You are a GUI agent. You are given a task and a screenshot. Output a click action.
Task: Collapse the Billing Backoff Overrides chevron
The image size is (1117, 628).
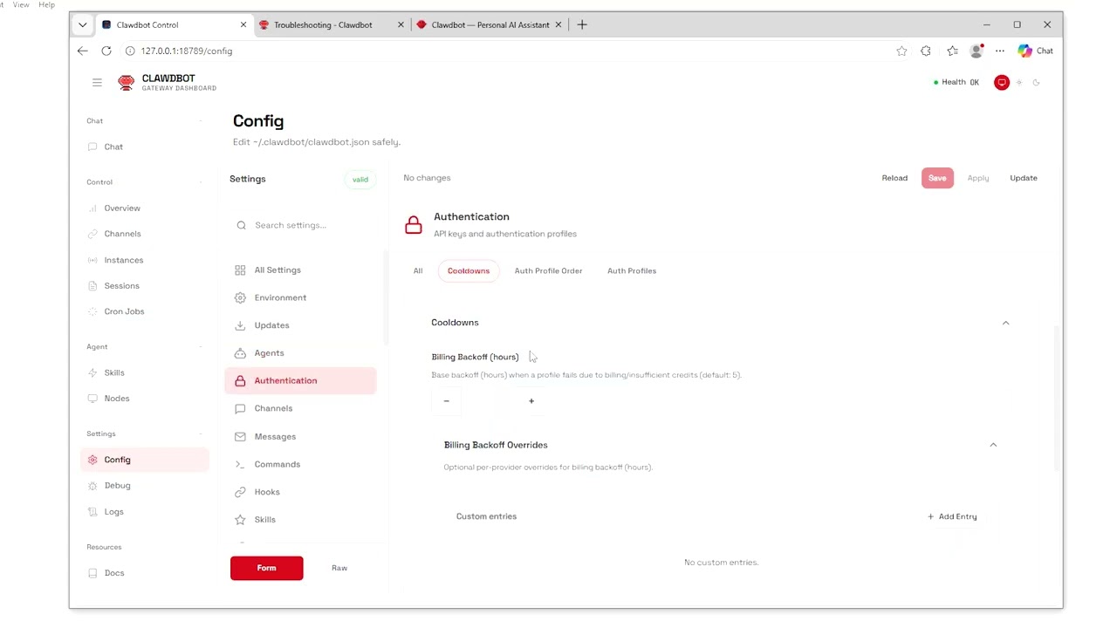click(x=993, y=445)
